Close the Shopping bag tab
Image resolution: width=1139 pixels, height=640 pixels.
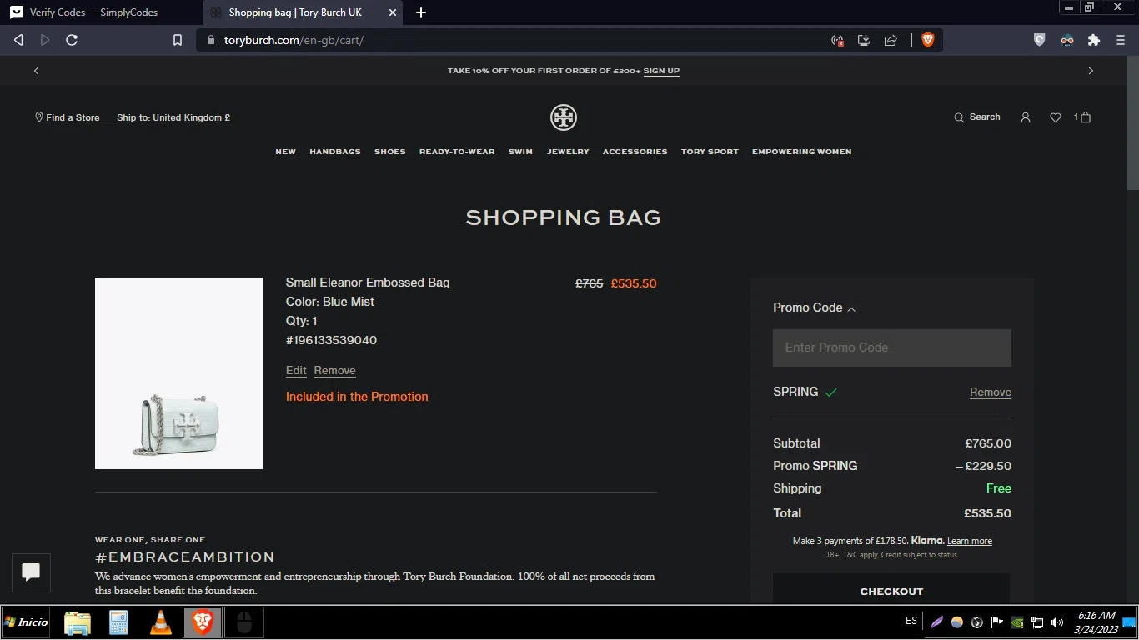(393, 12)
